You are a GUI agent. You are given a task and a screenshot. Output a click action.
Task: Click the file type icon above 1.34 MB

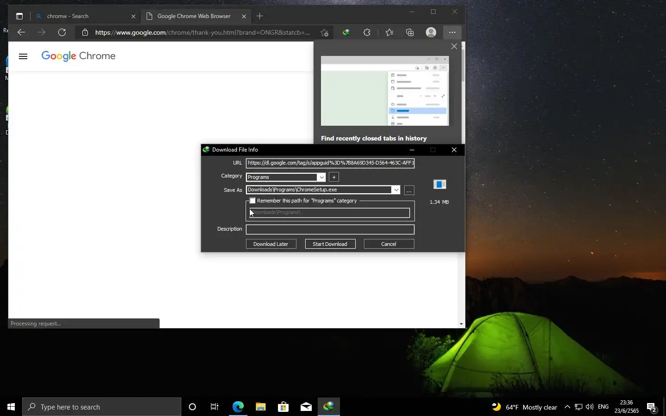tap(439, 184)
